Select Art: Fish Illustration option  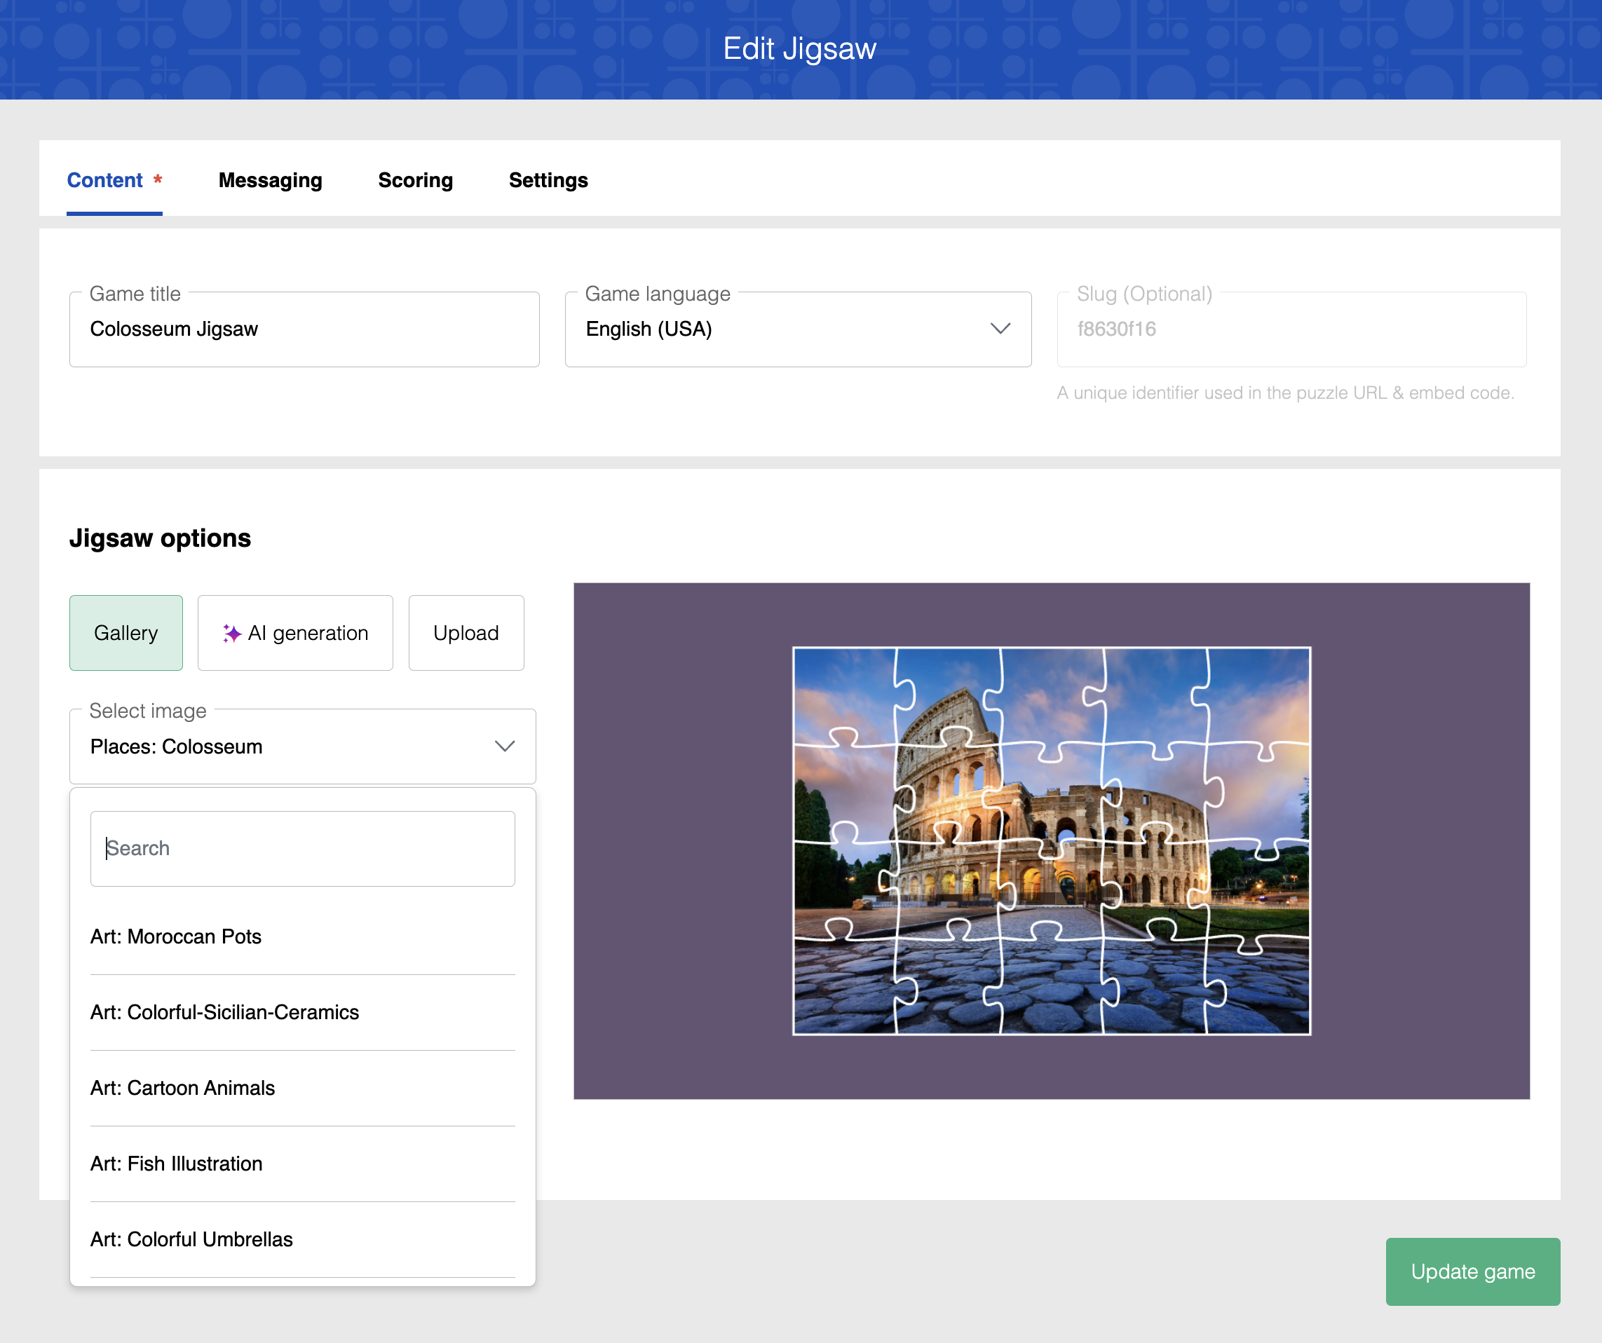point(303,1163)
